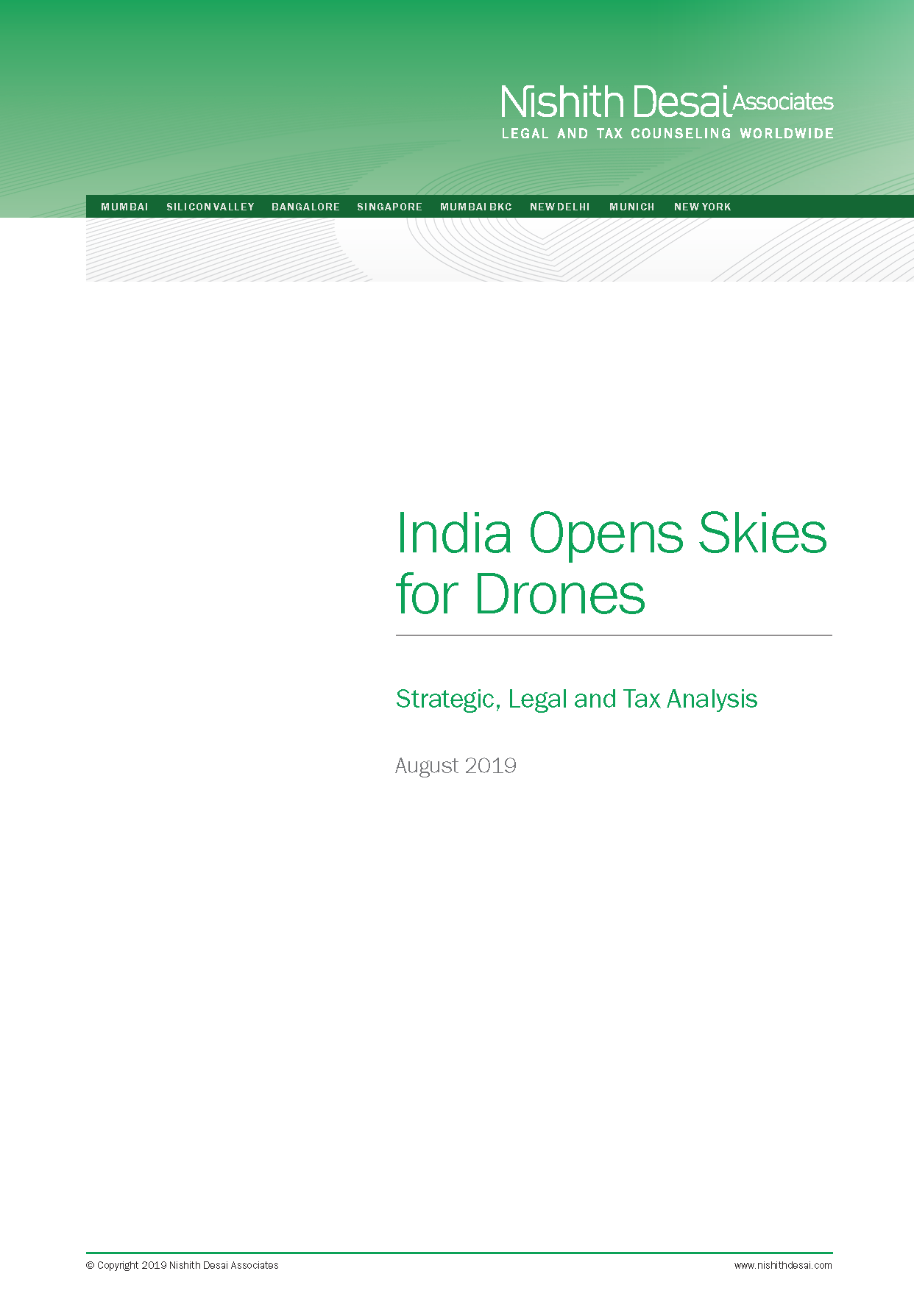This screenshot has width=914, height=1296.
Task: Click the NEW DELHI office label
Action: click(x=560, y=207)
